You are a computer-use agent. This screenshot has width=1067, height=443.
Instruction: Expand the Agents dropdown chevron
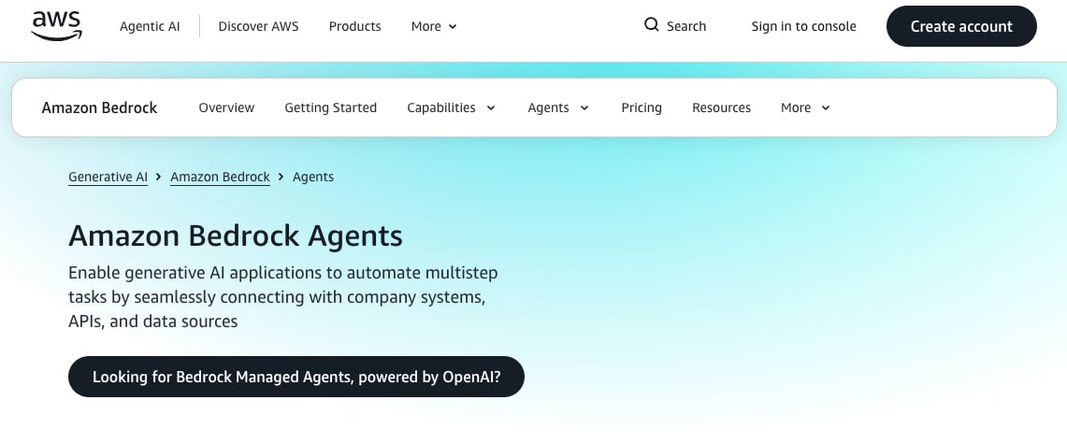584,107
